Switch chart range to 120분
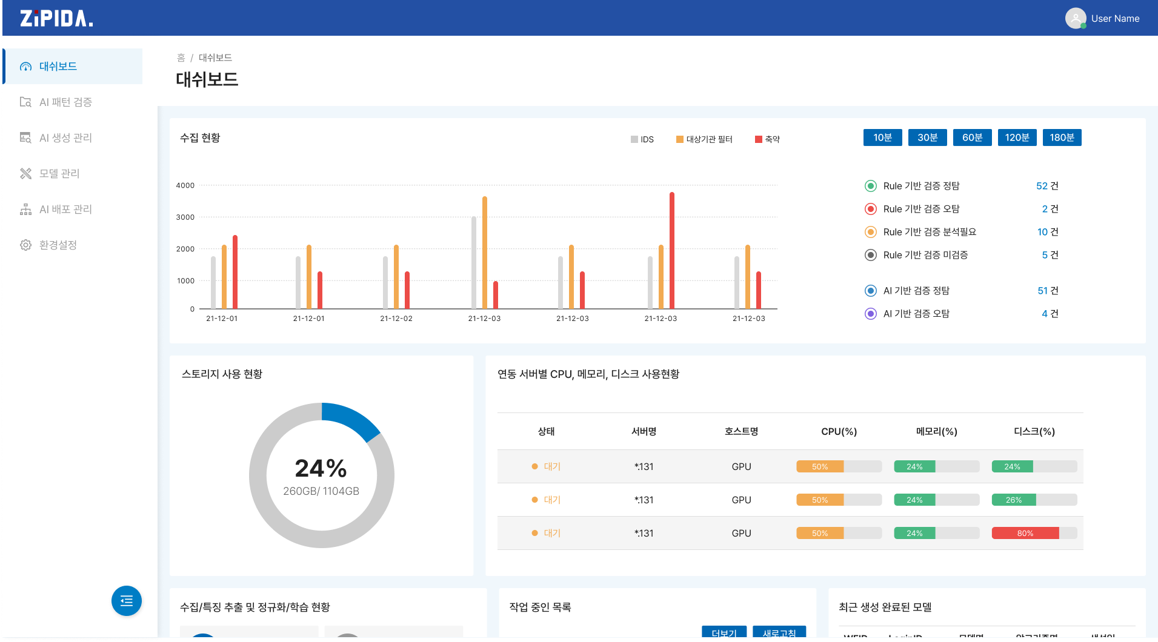This screenshot has width=1158, height=642. click(1017, 137)
